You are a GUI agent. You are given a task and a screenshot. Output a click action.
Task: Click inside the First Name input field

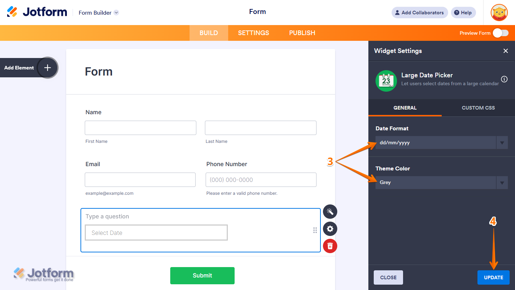[x=140, y=128]
